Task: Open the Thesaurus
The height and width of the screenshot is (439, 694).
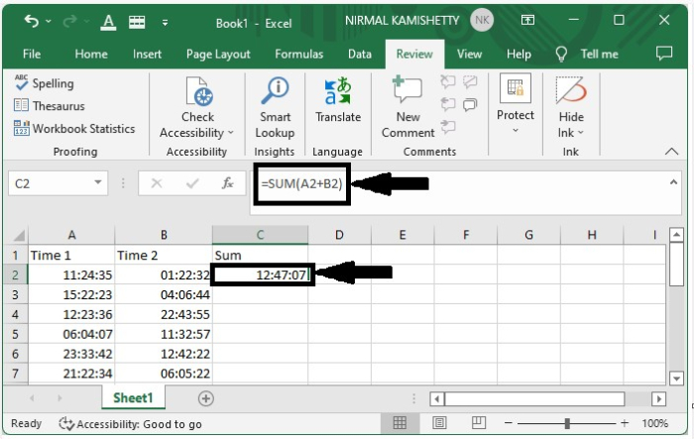Action: click(x=50, y=106)
